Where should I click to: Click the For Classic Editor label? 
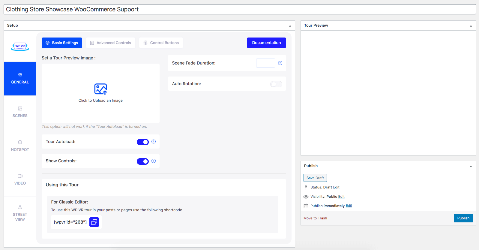click(70, 202)
